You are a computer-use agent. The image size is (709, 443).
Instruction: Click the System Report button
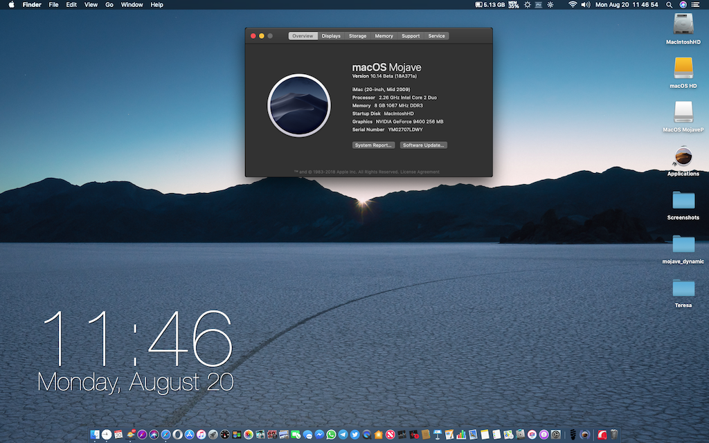click(373, 145)
